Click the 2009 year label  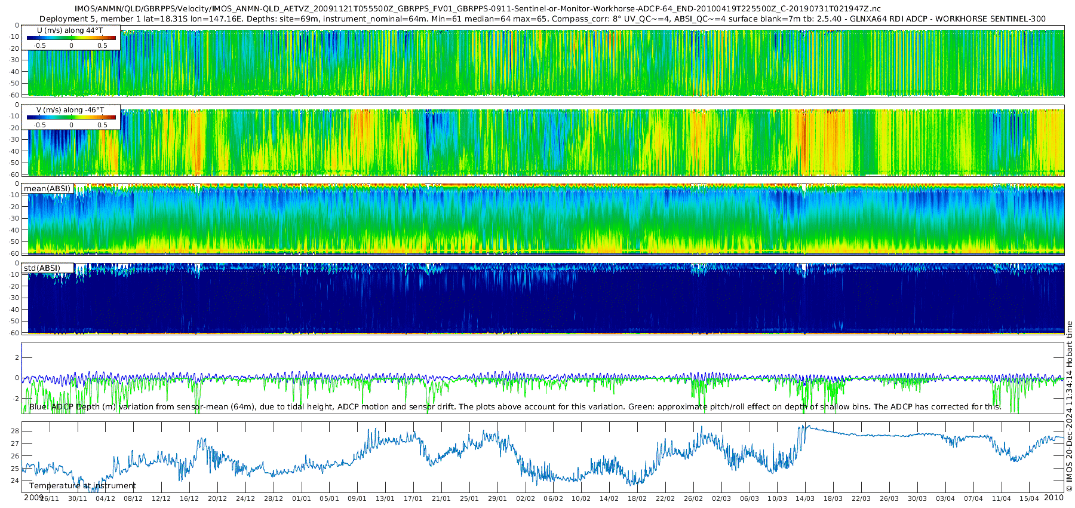click(x=33, y=497)
